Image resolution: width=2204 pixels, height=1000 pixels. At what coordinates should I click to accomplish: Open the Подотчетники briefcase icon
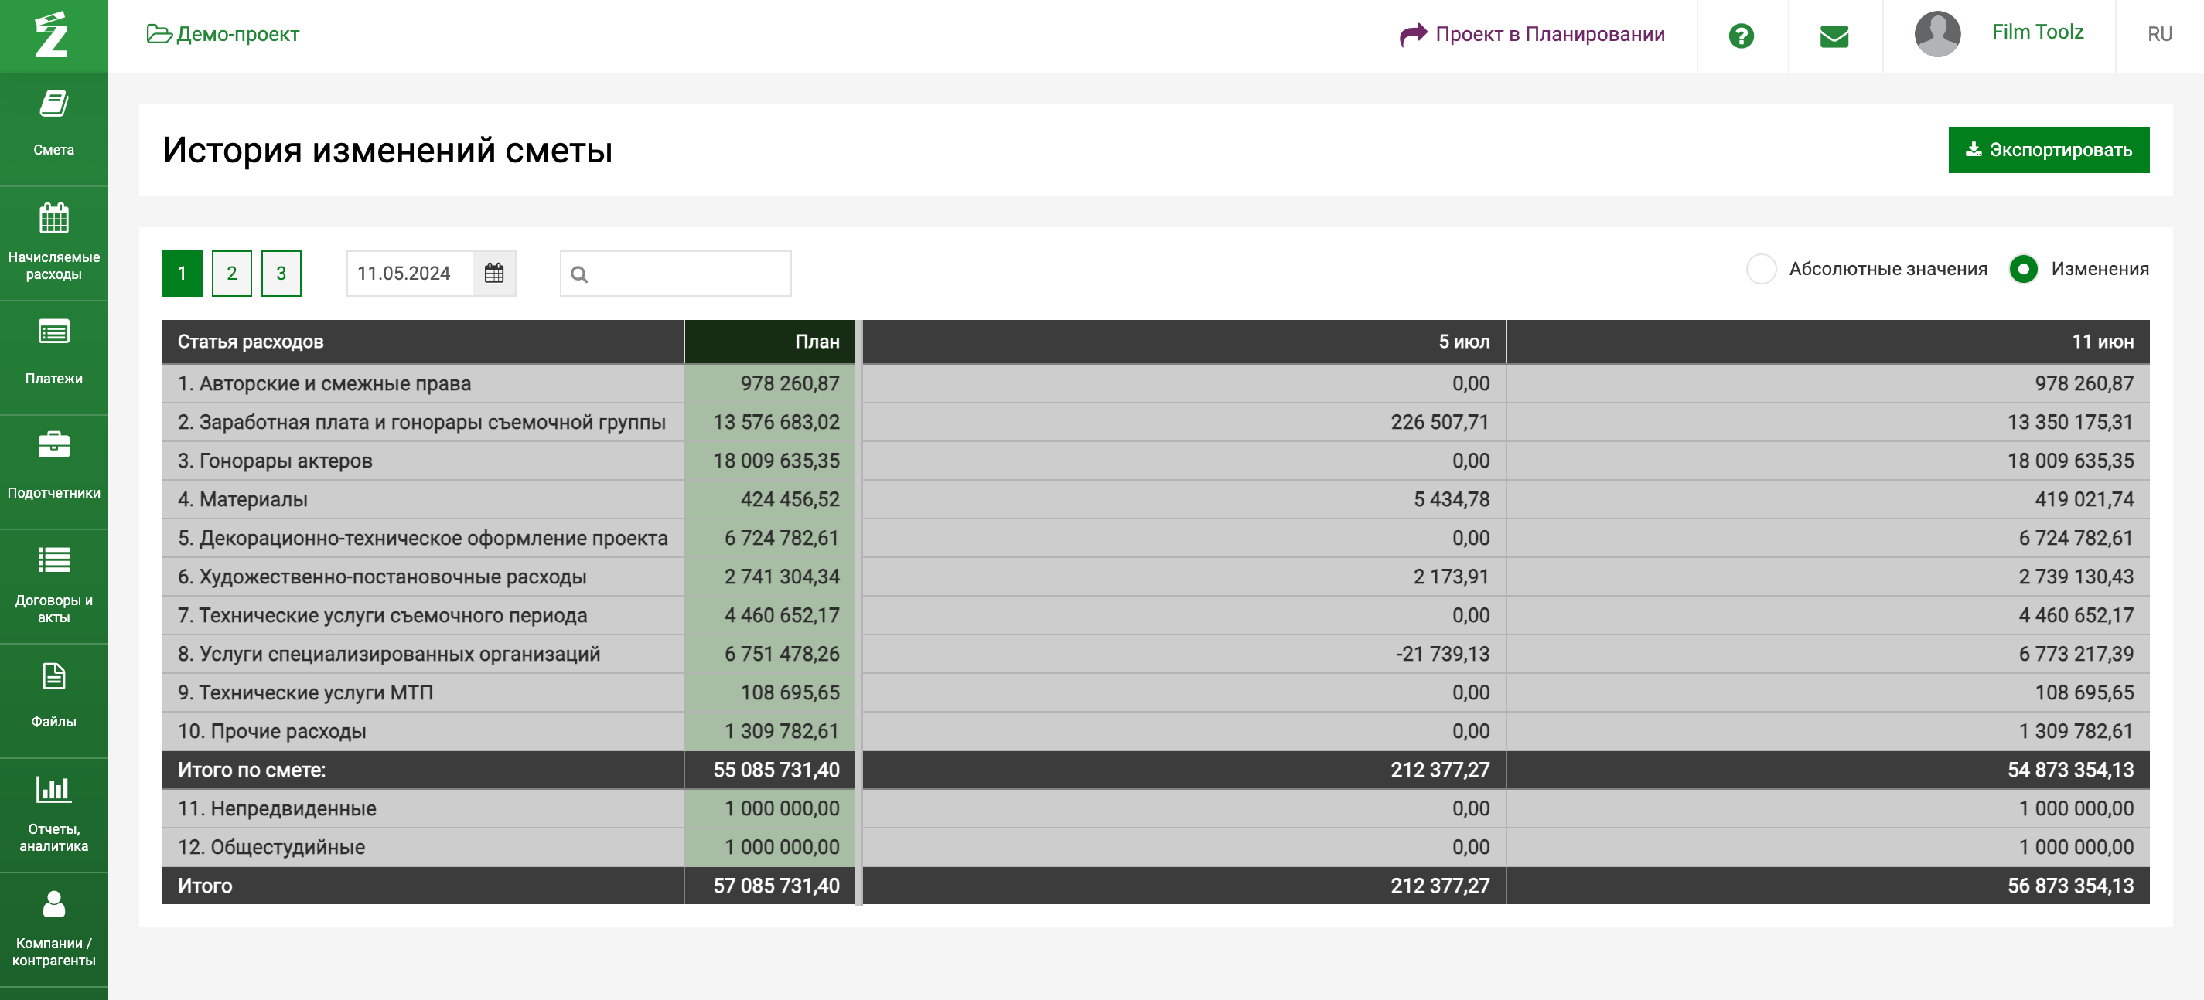pyautogui.click(x=54, y=444)
